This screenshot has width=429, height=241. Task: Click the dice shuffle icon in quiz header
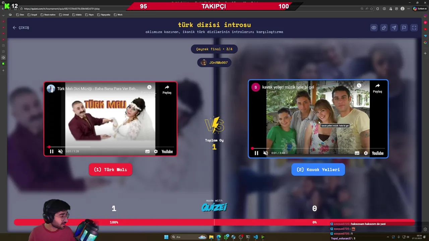click(384, 28)
